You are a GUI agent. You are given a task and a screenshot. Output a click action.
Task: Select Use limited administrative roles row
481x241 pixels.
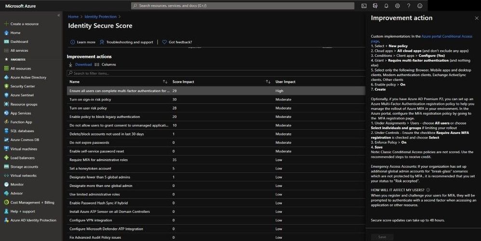(x=216, y=194)
